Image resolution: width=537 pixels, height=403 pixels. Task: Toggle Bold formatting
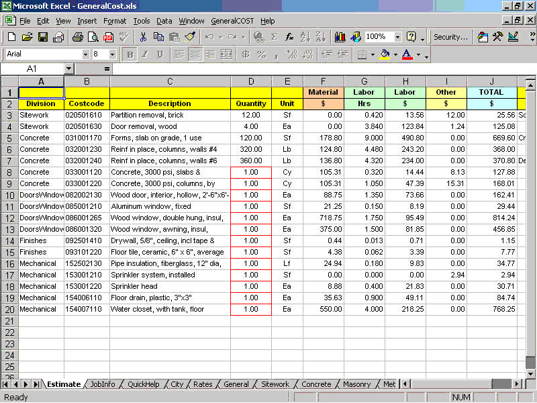130,54
